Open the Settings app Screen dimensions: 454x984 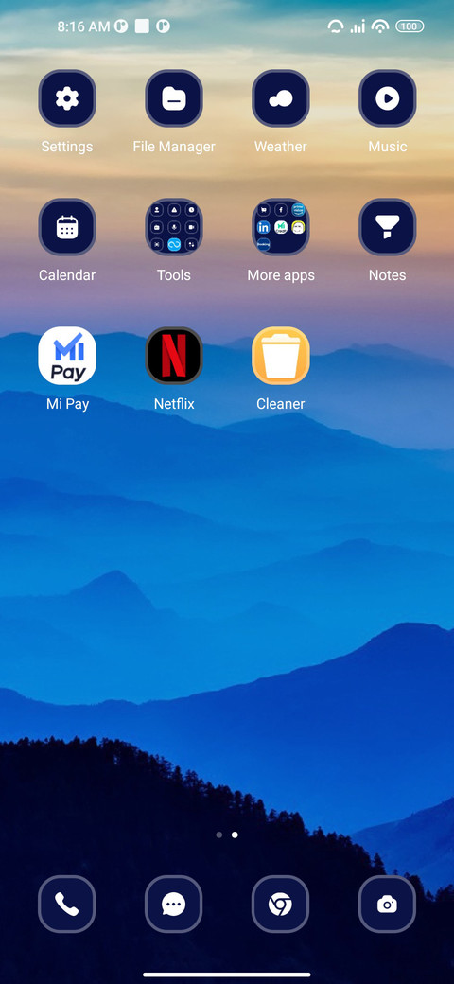coord(67,98)
